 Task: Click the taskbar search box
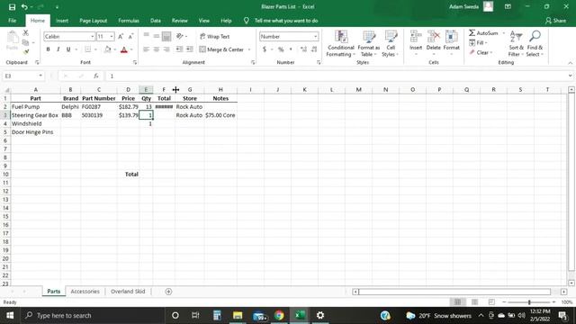tap(92, 315)
